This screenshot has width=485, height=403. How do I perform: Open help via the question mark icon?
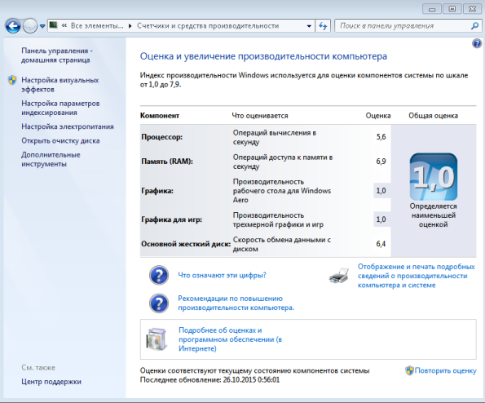[x=477, y=43]
